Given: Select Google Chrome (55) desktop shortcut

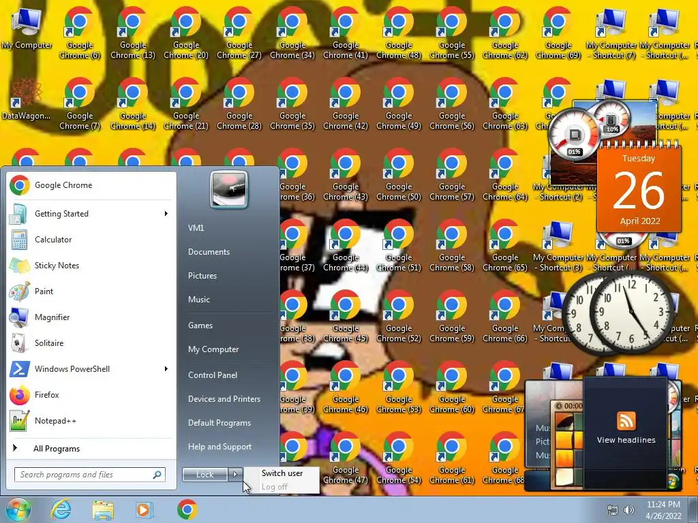Looking at the screenshot, I should point(452,33).
